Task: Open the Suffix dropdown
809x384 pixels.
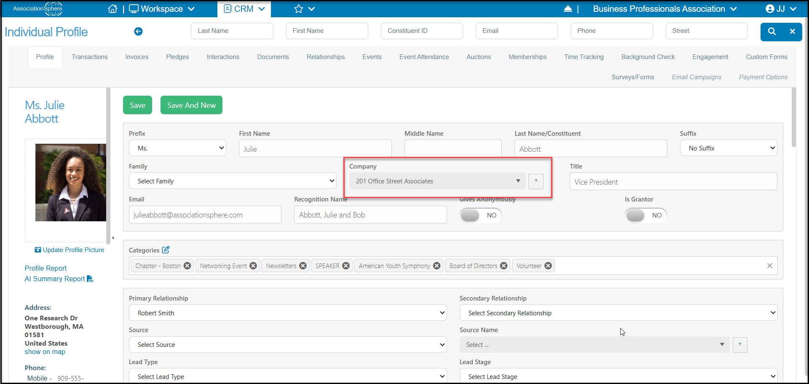Action: click(729, 148)
